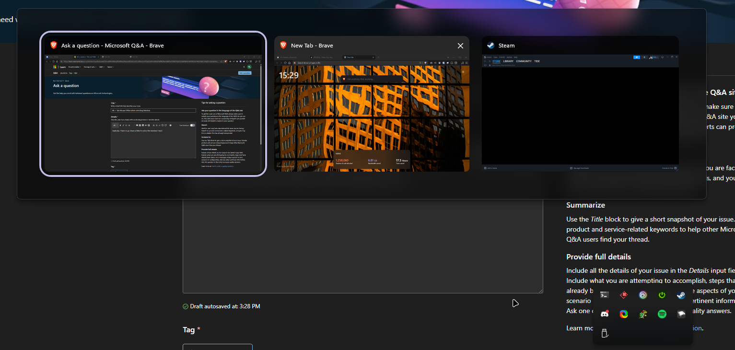
Task: Click the Summarize heading
Action: (585, 205)
